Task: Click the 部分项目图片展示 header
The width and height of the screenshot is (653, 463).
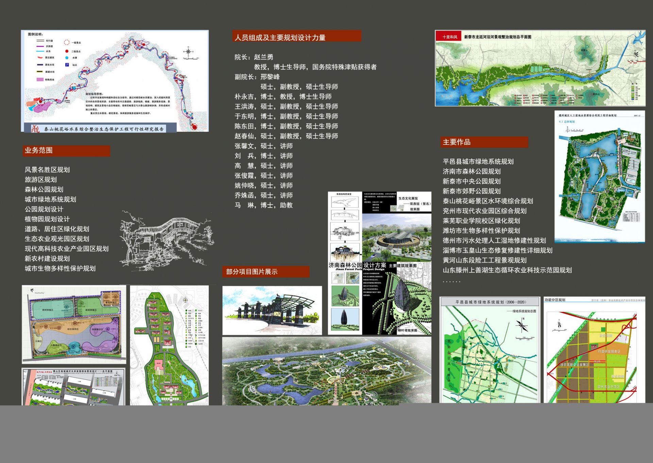Action: pos(266,272)
